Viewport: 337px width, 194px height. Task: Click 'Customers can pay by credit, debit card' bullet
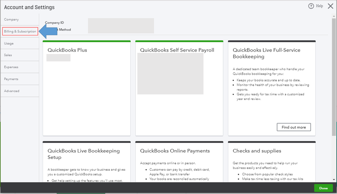point(179,172)
